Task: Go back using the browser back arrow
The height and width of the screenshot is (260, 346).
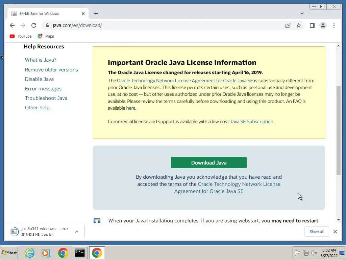Action: click(12, 25)
